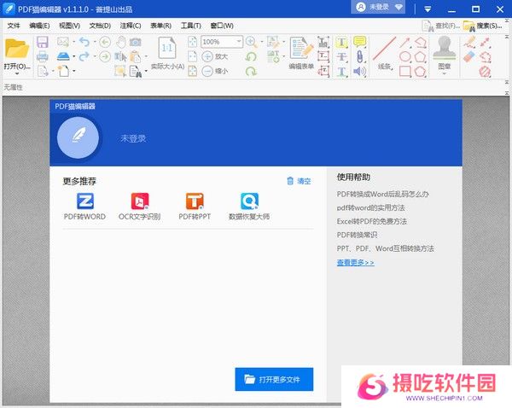This screenshot has width=512, height=408.
Task: Select the Oval shape tool
Action: pos(404,56)
